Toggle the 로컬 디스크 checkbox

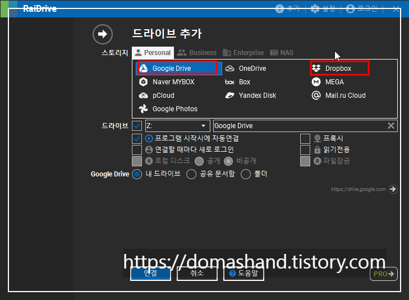click(137, 161)
